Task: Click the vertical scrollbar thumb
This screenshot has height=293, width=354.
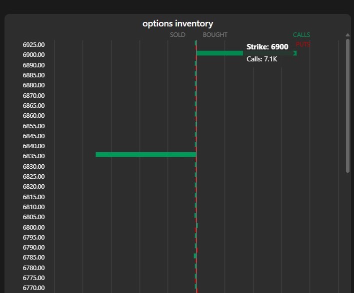Action: pos(347,106)
